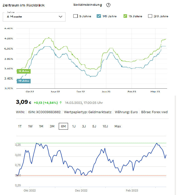Select the 1T time range tab
Image resolution: width=177 pixels, height=195 pixels.
[x=20, y=126]
